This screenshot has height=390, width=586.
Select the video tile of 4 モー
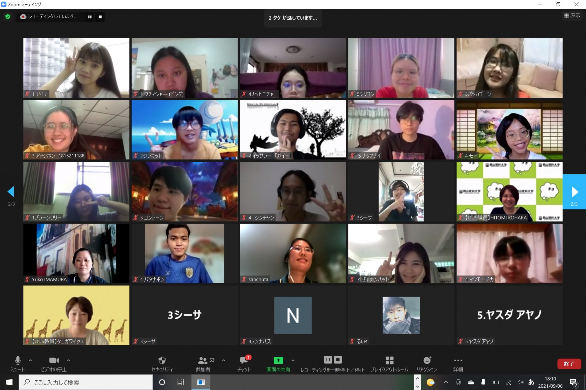[x=510, y=130]
